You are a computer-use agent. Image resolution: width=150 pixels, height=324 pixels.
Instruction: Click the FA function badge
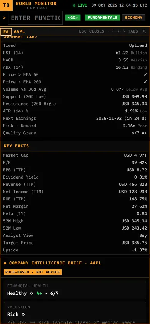(6, 31)
